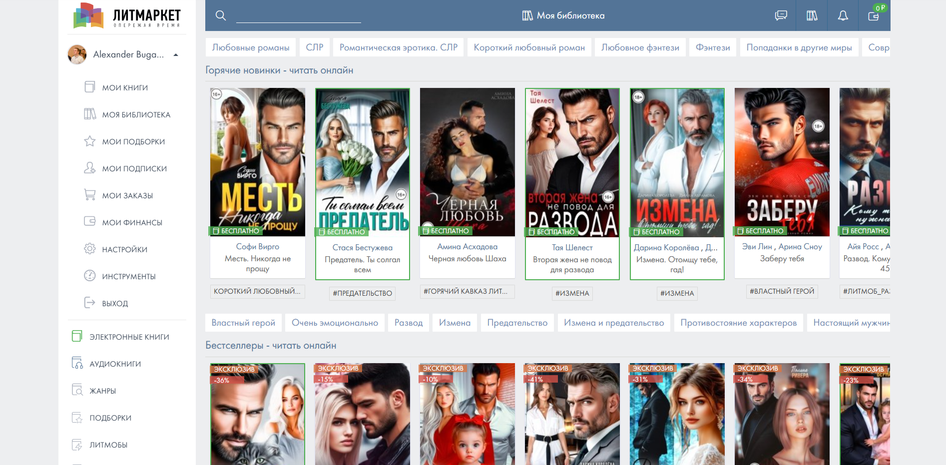The width and height of the screenshot is (946, 465).
Task: Click the Инструменты sidebar icon
Action: click(90, 276)
